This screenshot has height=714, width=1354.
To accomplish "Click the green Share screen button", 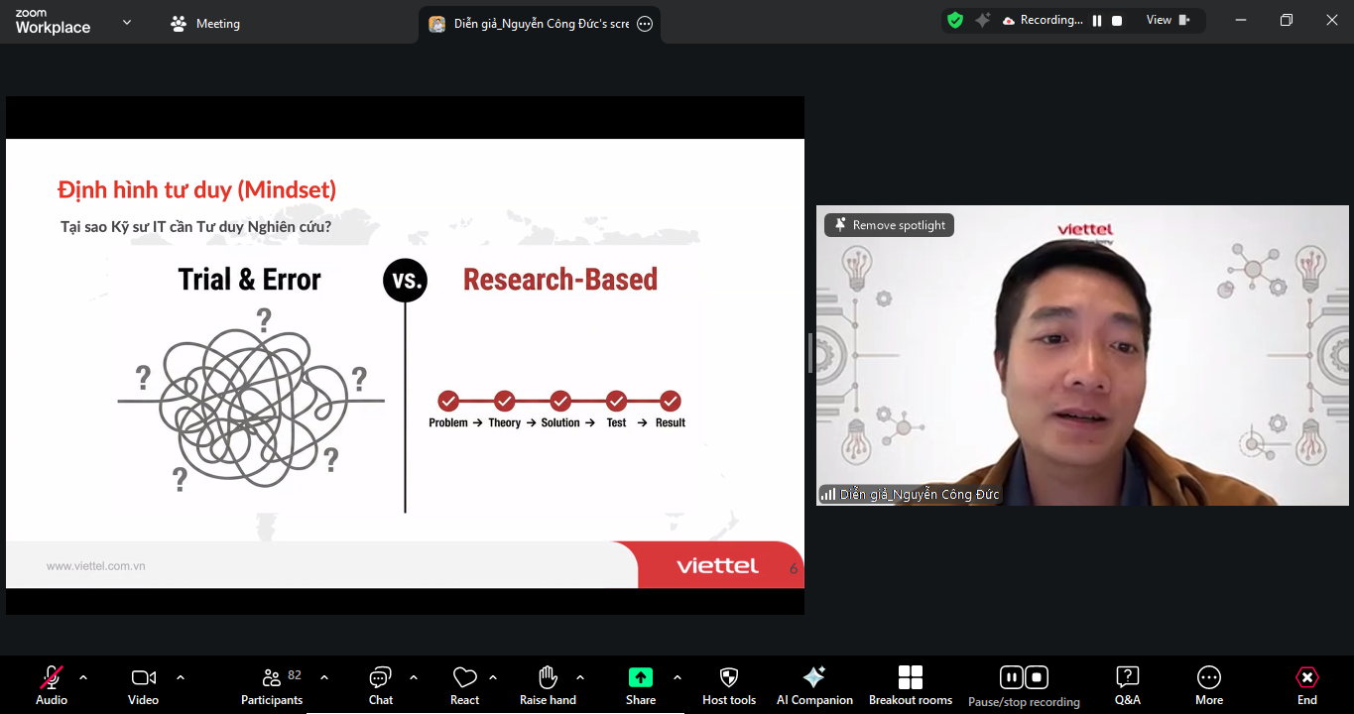I will 641,678.
